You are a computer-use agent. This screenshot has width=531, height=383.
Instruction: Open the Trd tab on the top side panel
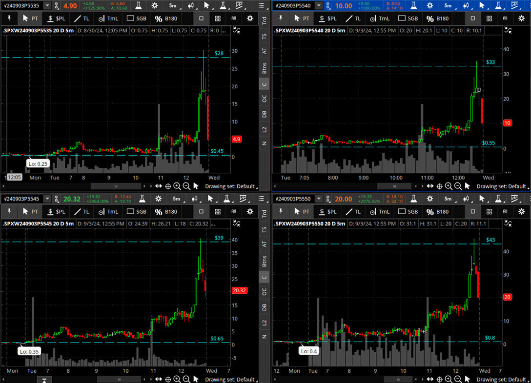(x=264, y=21)
